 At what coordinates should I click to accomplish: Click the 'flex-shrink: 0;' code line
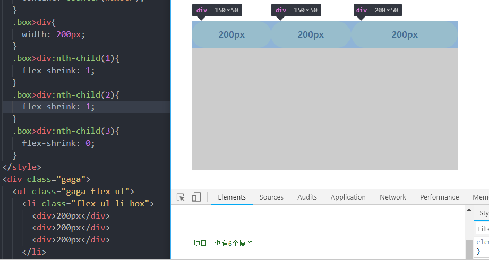pos(58,143)
